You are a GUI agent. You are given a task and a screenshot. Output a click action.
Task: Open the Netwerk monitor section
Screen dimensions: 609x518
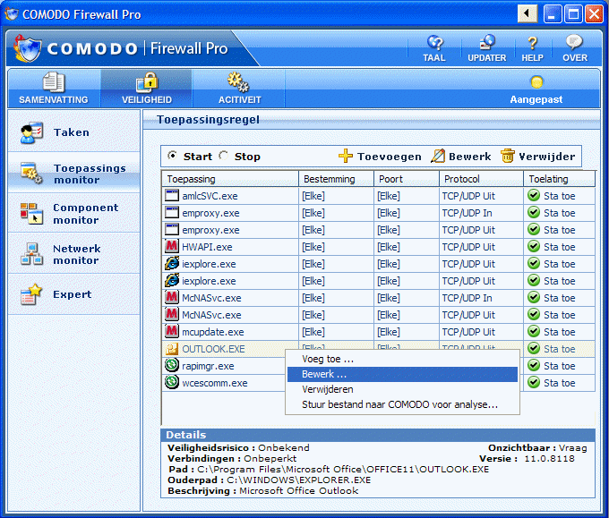coord(73,254)
